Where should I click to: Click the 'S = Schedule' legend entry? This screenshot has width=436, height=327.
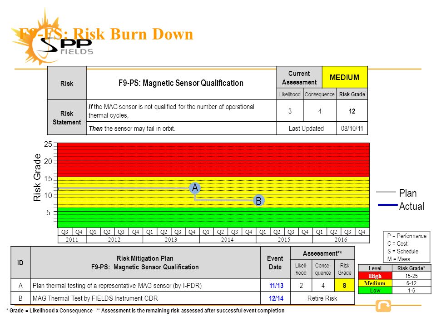(x=403, y=251)
